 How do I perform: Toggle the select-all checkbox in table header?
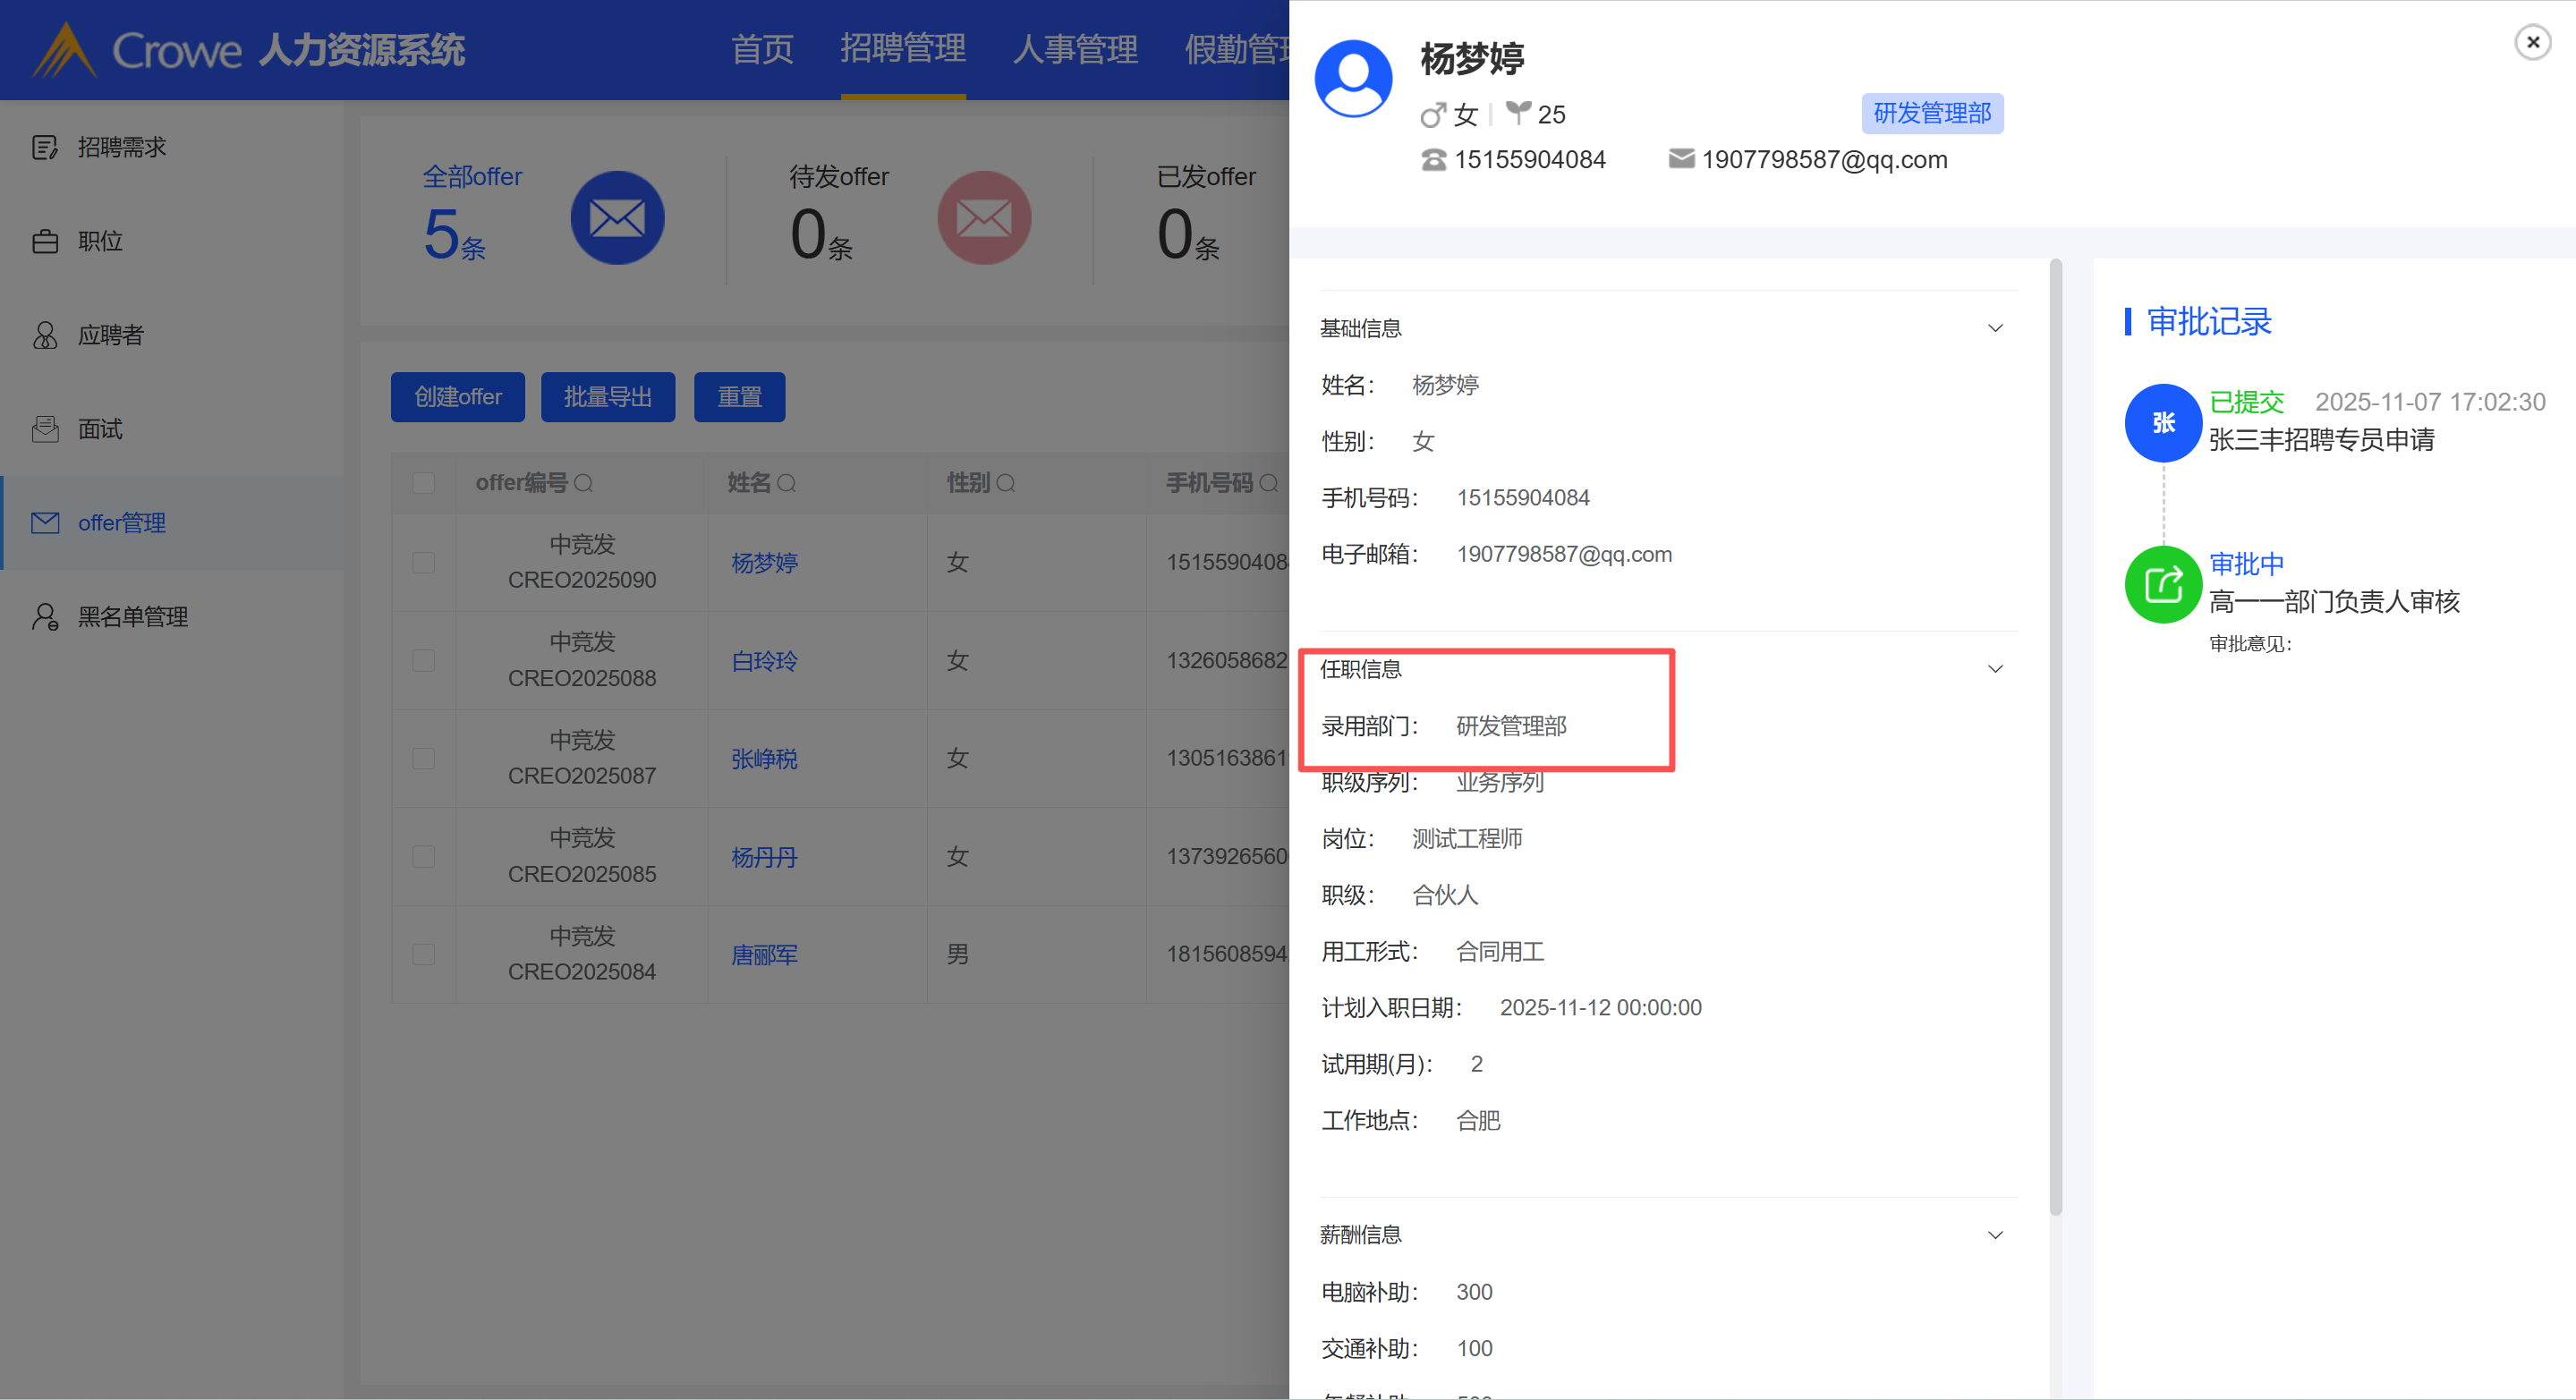click(x=424, y=484)
